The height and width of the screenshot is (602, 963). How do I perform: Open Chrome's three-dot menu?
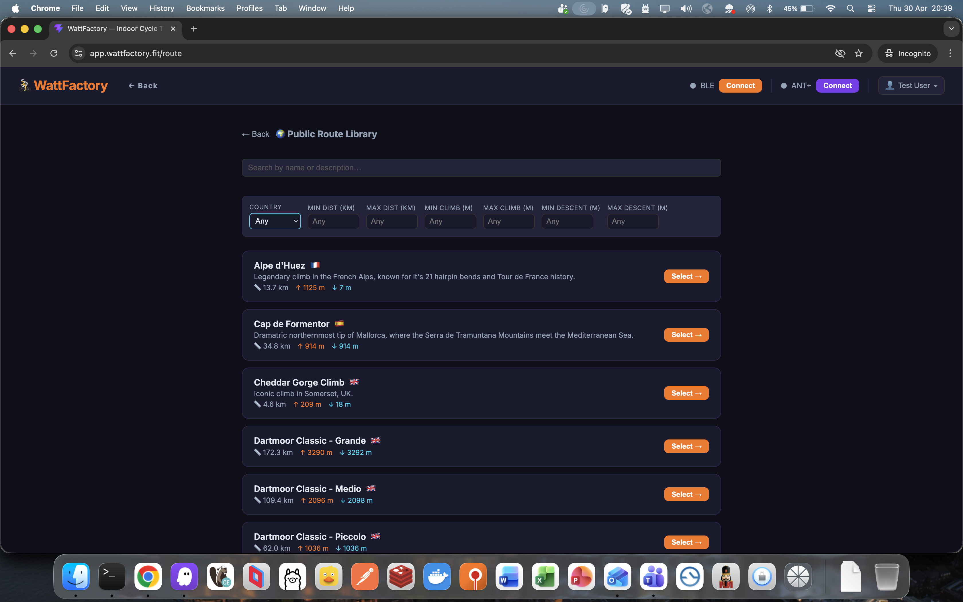[x=950, y=53]
